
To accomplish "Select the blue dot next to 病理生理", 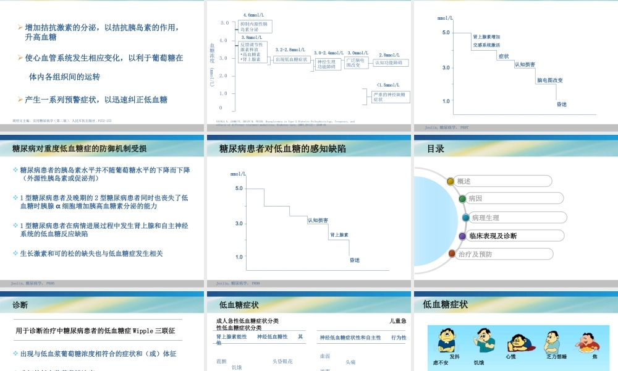I will pos(466,218).
